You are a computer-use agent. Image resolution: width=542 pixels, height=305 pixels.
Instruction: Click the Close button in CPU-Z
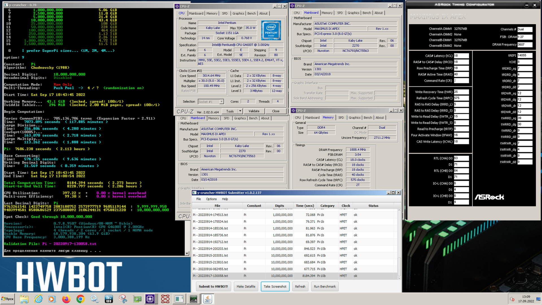[276, 111]
